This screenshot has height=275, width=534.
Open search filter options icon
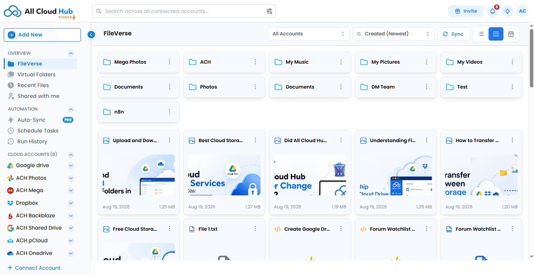(269, 11)
